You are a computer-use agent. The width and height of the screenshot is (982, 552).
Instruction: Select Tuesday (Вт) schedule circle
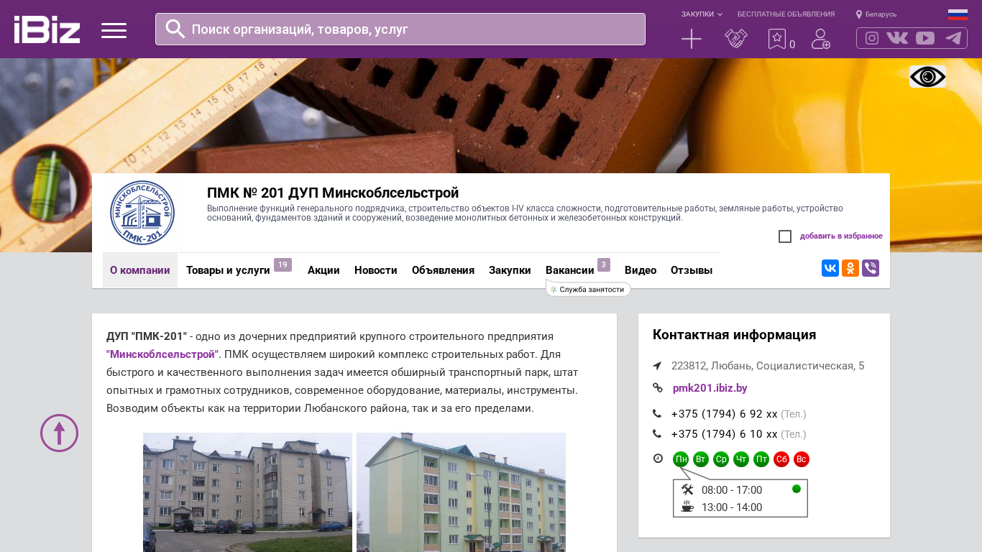[701, 459]
